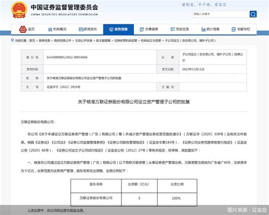
Task: Click the location pin icon in breadcrumb
Action: [12, 40]
